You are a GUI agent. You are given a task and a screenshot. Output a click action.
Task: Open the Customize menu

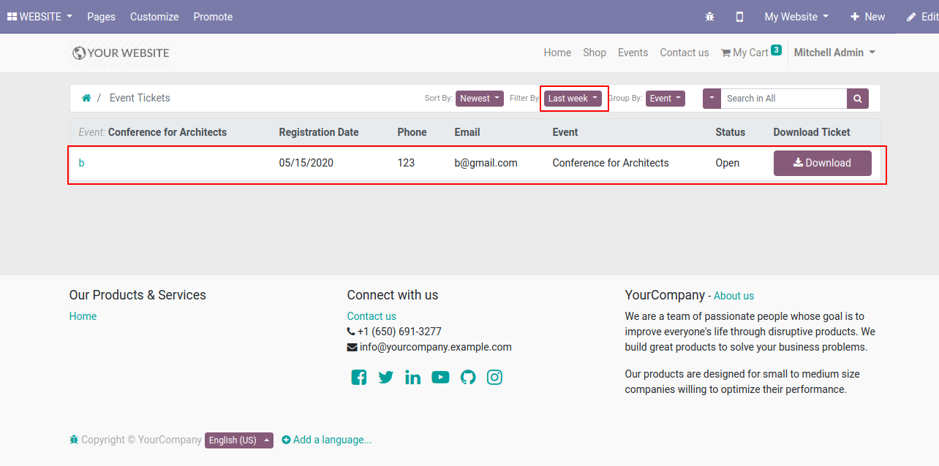(154, 16)
